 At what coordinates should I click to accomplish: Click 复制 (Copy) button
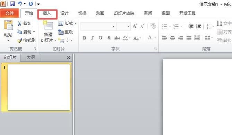point(24,32)
